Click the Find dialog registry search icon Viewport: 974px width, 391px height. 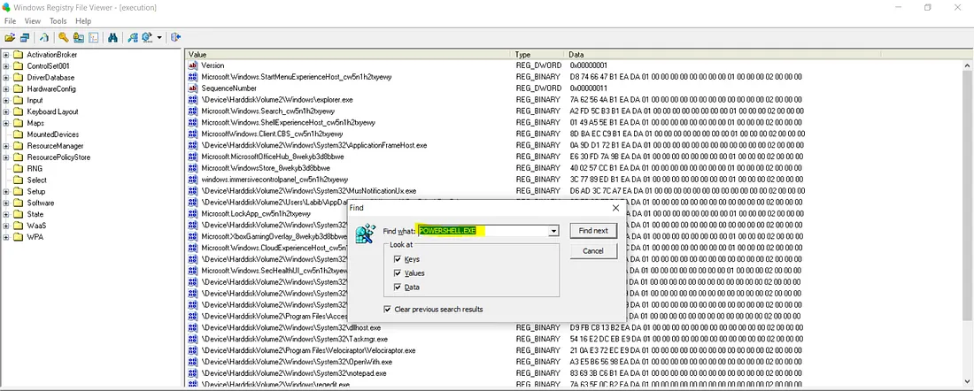[365, 234]
